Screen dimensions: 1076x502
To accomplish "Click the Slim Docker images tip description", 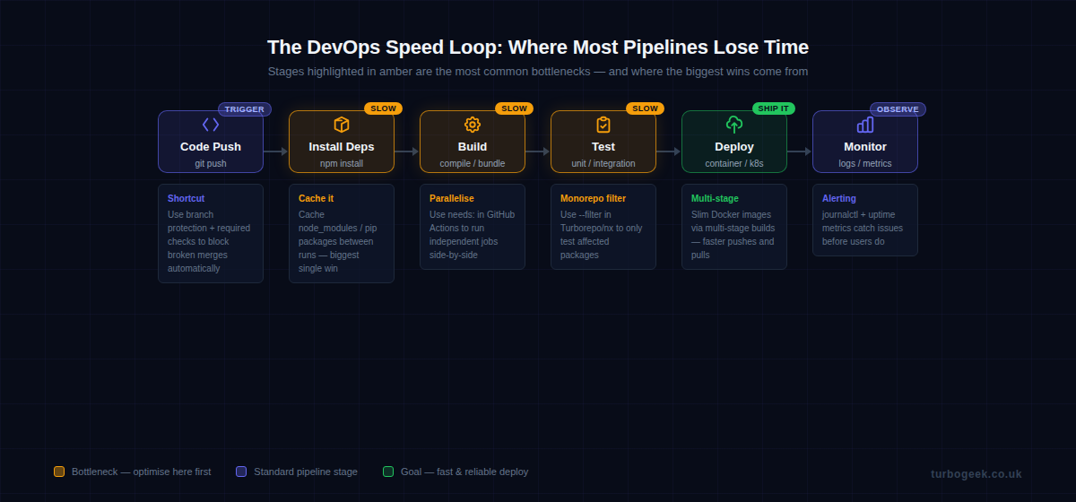I will click(x=733, y=235).
